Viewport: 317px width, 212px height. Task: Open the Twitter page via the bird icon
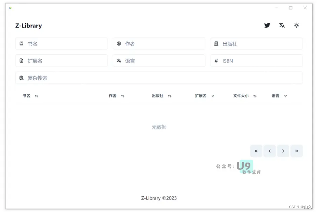(267, 25)
